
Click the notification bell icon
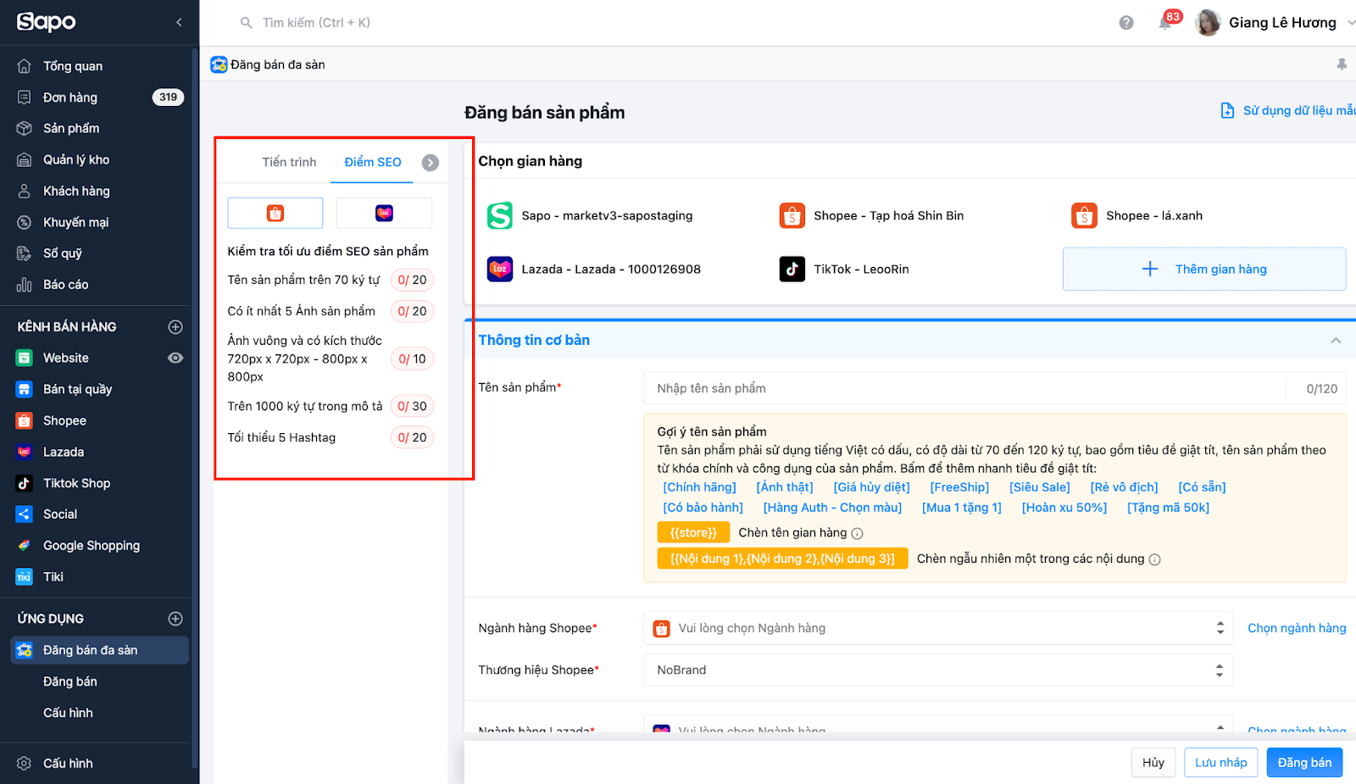pos(1165,23)
